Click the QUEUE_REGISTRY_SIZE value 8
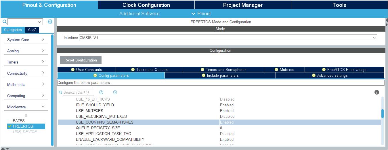The width and height of the screenshot is (388, 150). [221, 128]
